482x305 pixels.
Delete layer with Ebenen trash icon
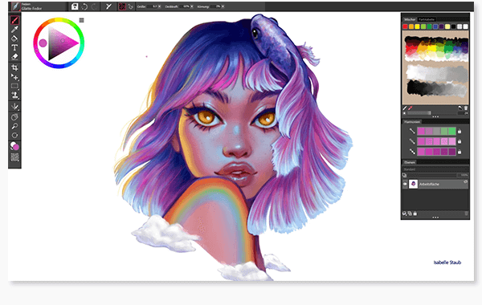(x=466, y=213)
